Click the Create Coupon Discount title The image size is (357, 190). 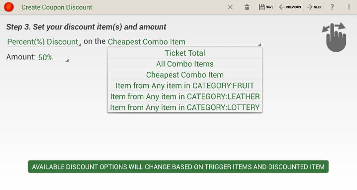click(57, 7)
